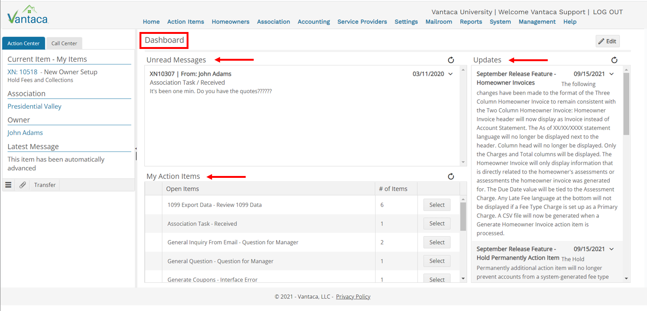Refresh the My Action Items panel
Screen dimensions: 647x311
451,176
